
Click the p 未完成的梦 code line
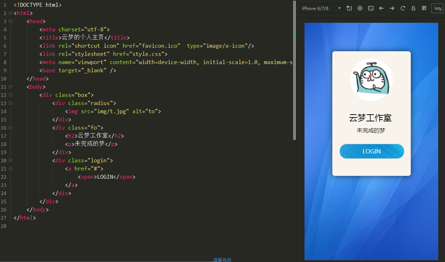tap(91, 144)
